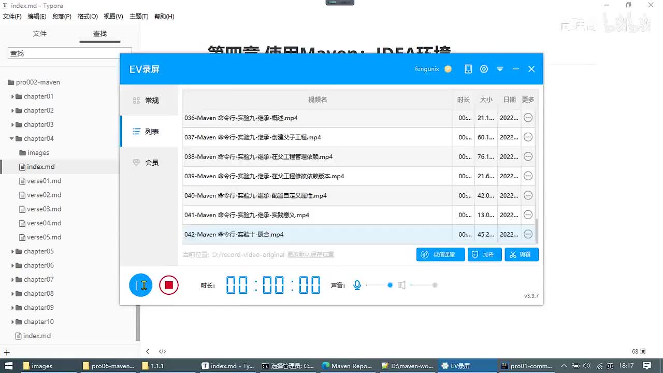Click the phone screen mirroring icon

pos(468,69)
